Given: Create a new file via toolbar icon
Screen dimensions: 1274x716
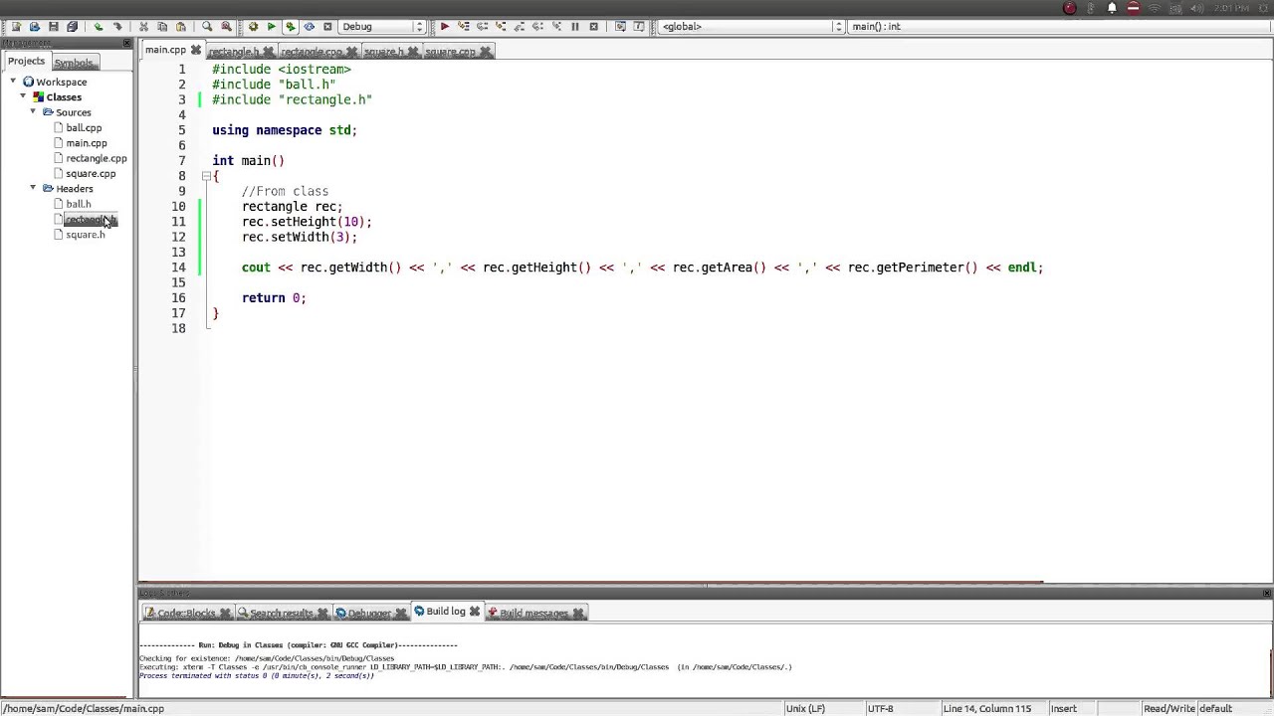Looking at the screenshot, I should (15, 27).
